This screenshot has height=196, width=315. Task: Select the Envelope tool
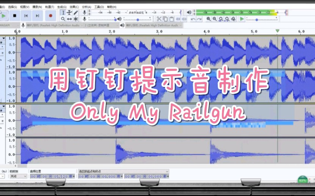point(69,12)
